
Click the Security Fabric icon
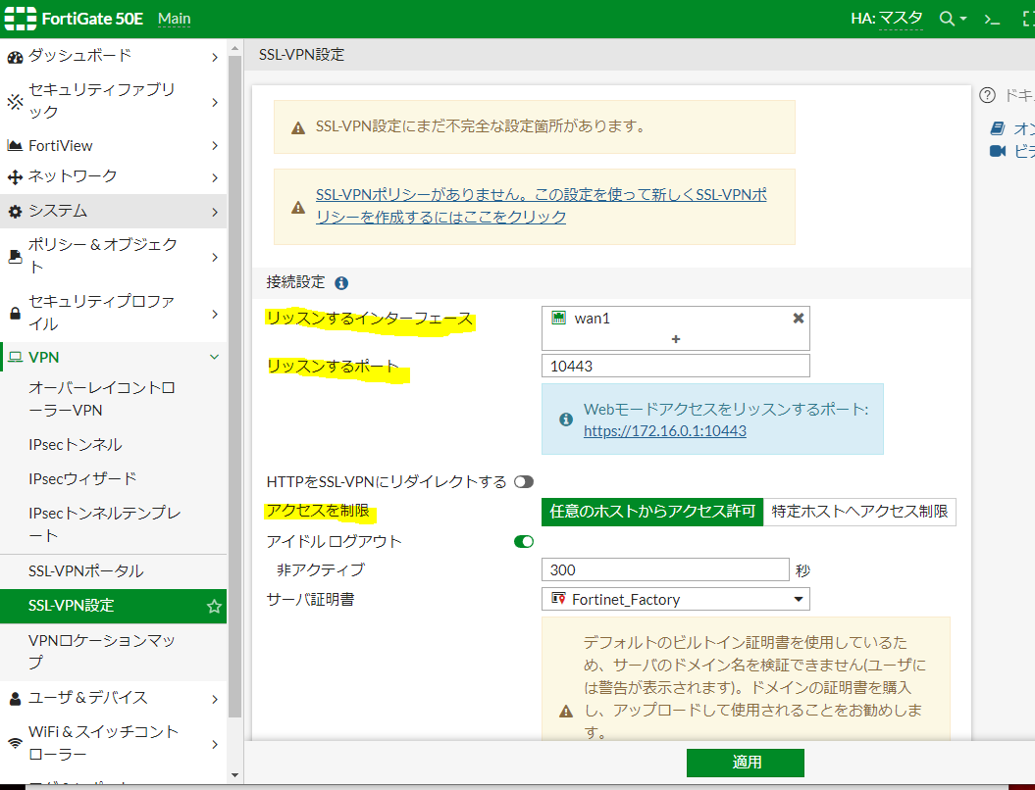15,102
